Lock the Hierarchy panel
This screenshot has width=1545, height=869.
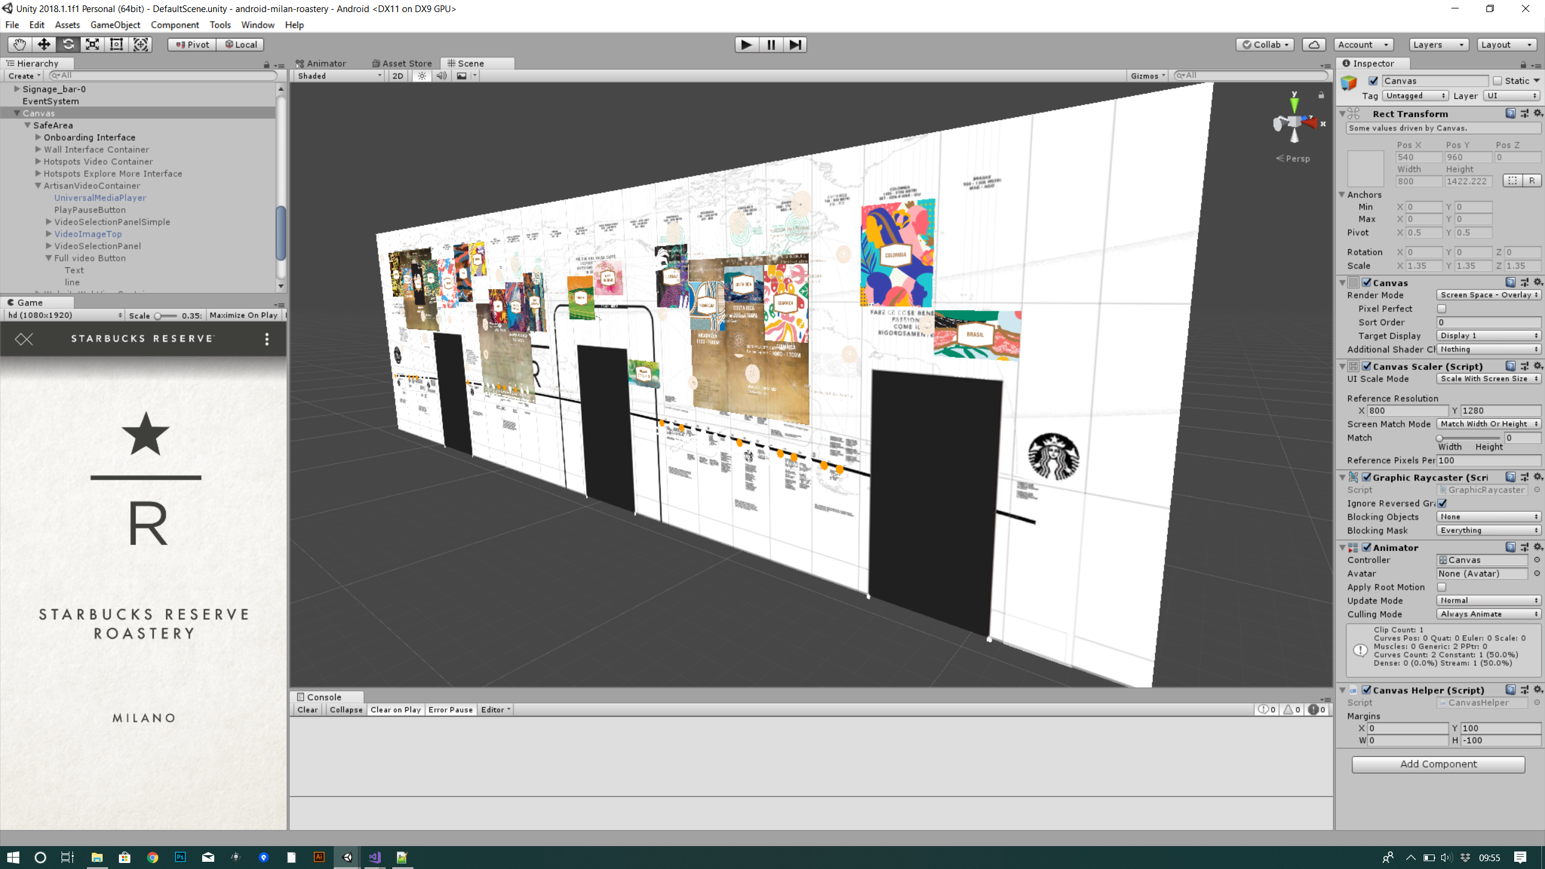coord(266,64)
